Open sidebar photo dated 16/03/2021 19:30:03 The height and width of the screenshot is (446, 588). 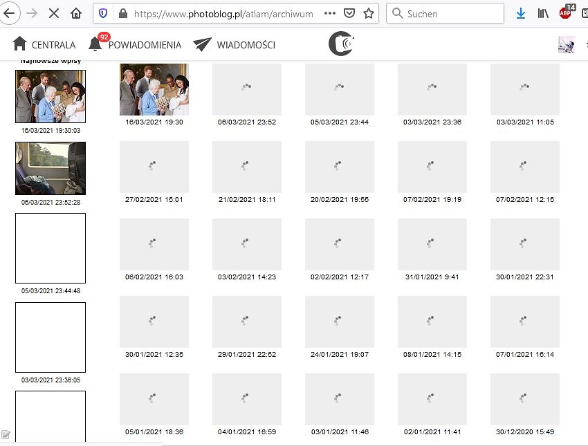(50, 96)
